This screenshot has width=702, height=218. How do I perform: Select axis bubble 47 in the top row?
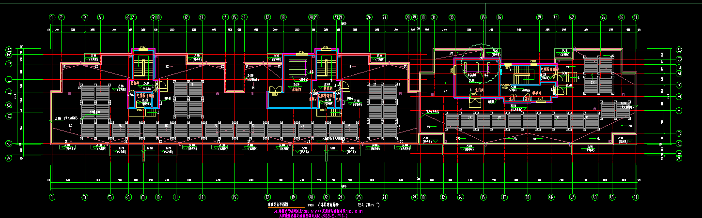635,17
